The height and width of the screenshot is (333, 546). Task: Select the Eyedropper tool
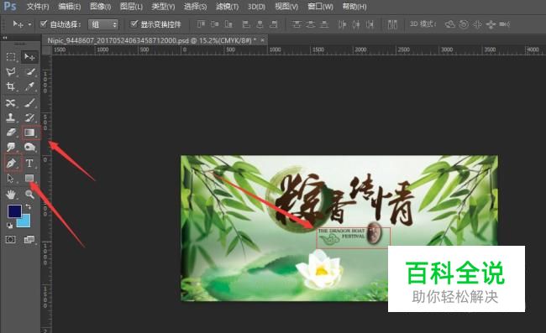(30, 86)
